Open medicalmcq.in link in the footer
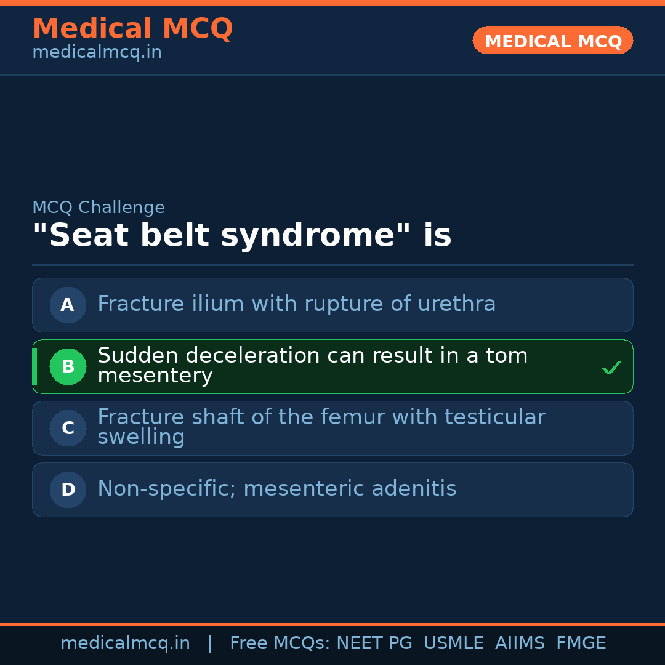The width and height of the screenshot is (665, 665). point(125,643)
